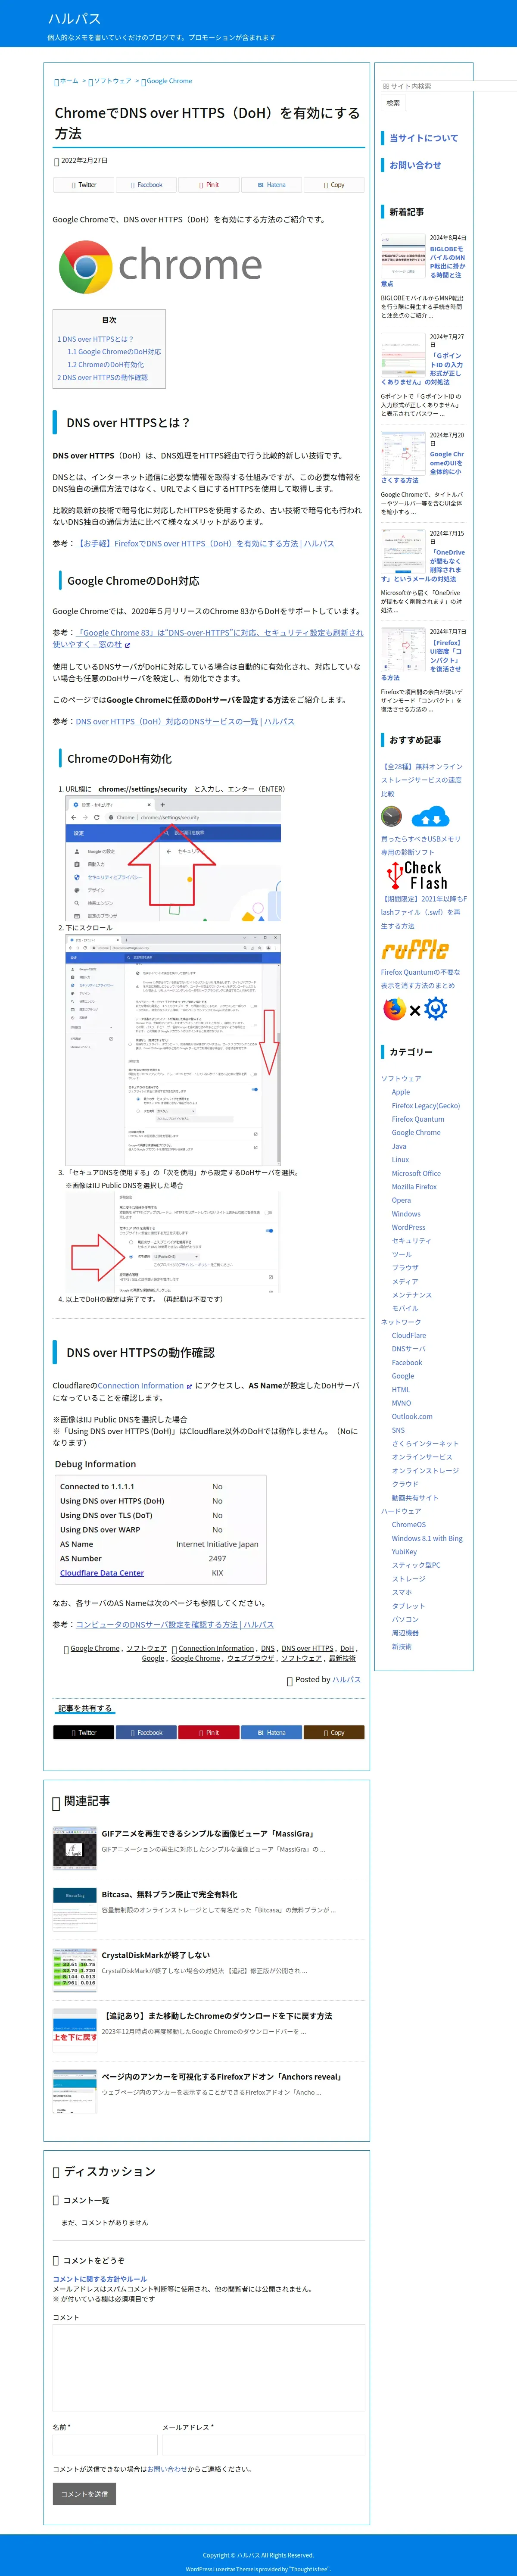This screenshot has height=2576, width=517.
Task: Jump to TOC item 1 DNS over HTTPSとは？
Action: 95,339
